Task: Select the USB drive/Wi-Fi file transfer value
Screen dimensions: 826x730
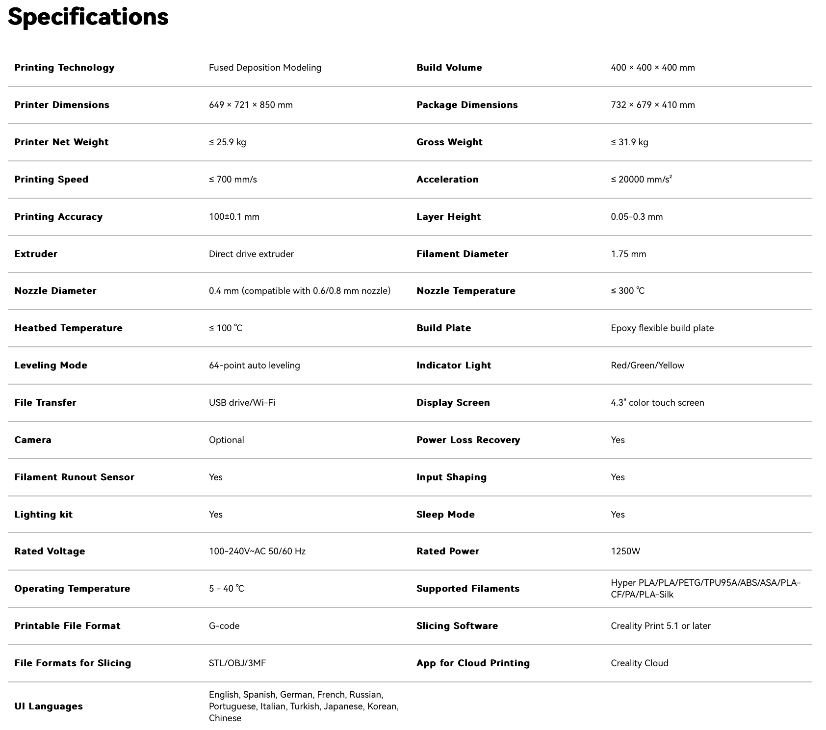Action: pyautogui.click(x=242, y=403)
